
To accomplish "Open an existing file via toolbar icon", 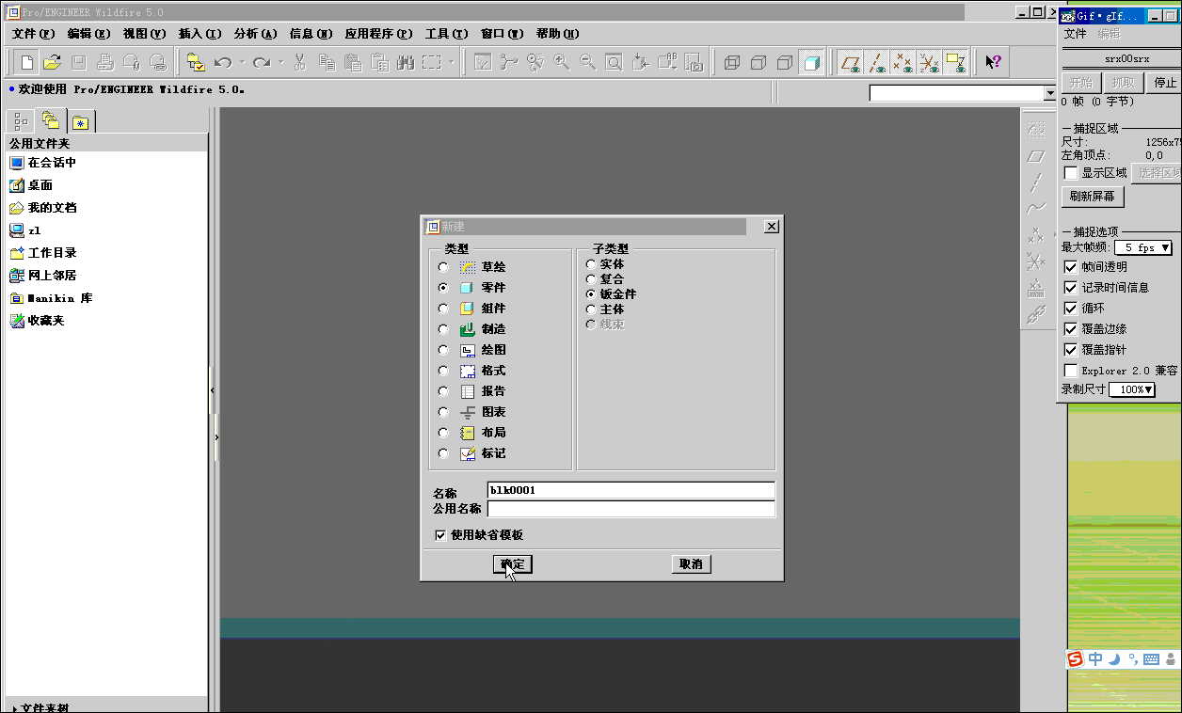I will click(53, 62).
